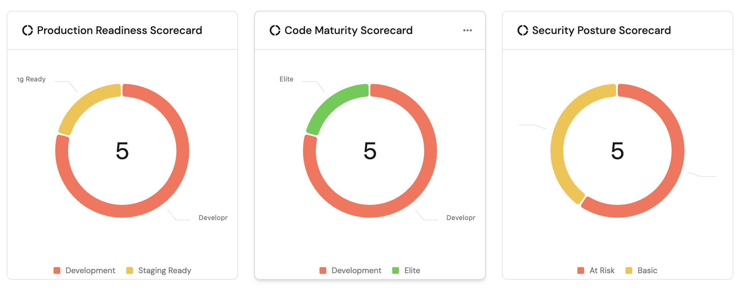Click the green Elite donut segment
Screen dimensions: 744x292
coord(332,103)
